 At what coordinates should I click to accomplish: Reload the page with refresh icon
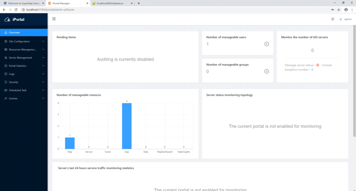point(16,10)
